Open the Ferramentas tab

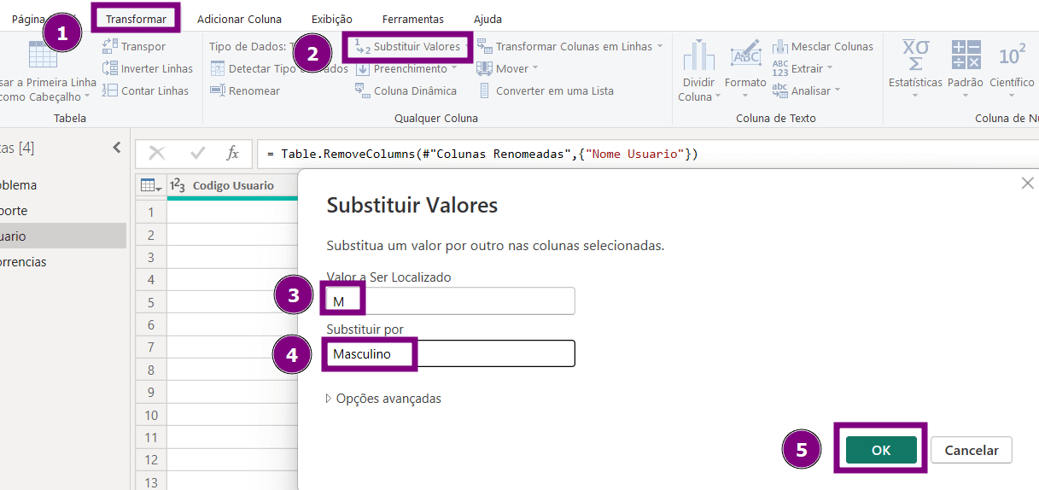413,19
